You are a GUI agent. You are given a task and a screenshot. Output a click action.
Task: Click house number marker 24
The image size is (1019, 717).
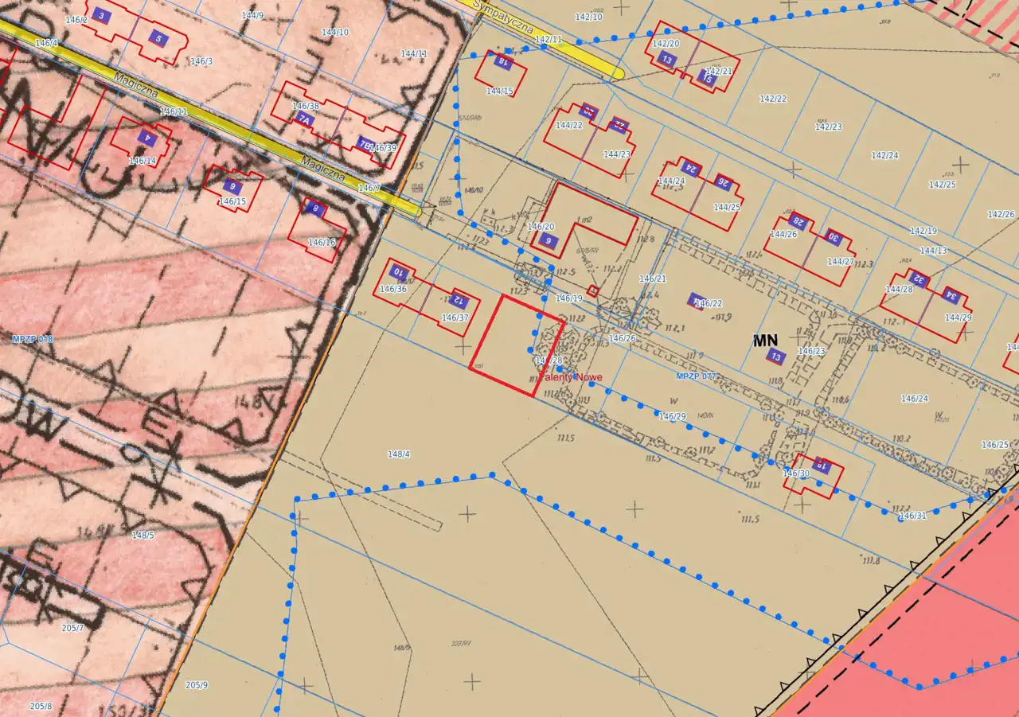tap(690, 169)
